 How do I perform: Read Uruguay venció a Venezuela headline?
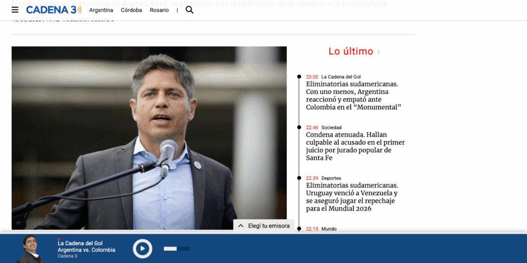coord(352,197)
